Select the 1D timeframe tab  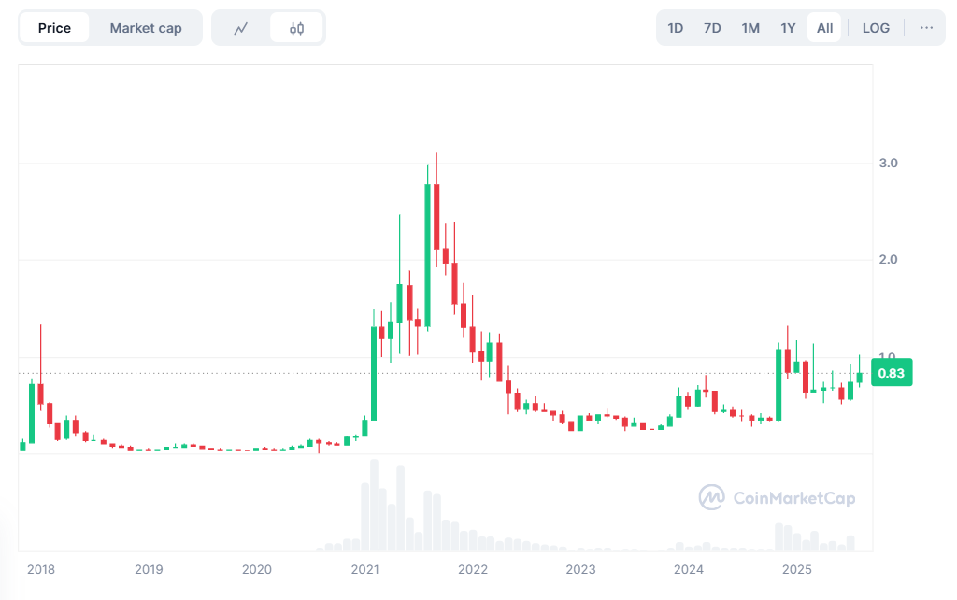pos(675,27)
